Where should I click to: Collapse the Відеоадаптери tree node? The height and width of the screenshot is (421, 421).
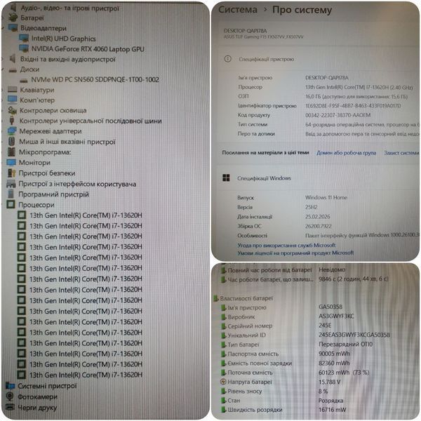(3, 28)
